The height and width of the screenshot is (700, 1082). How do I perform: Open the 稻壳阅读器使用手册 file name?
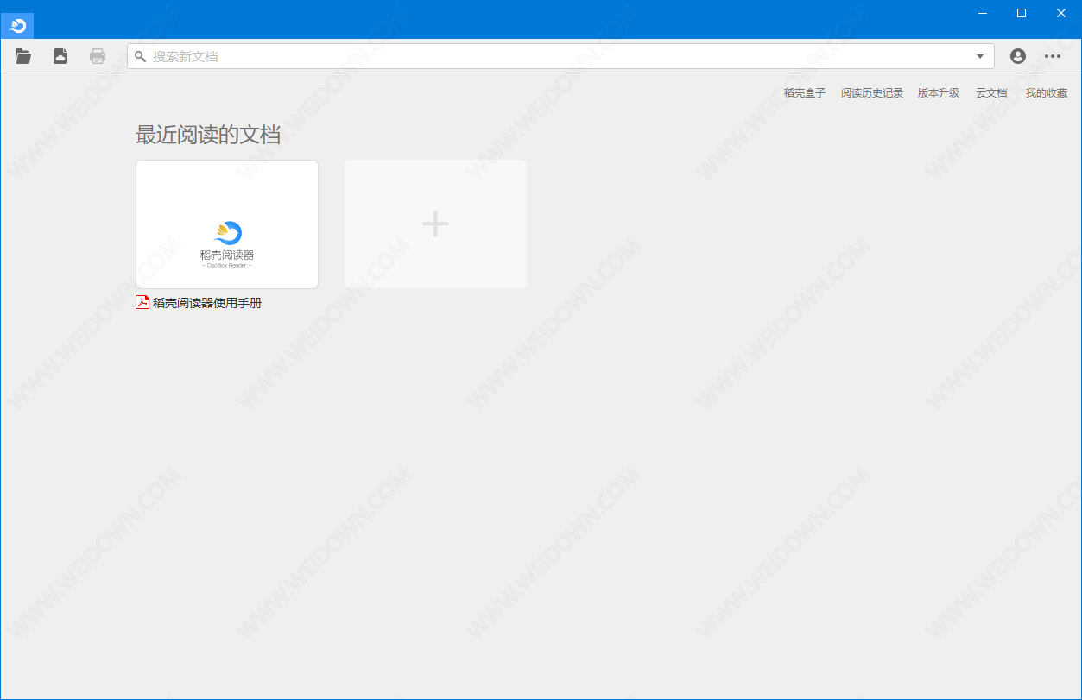[207, 303]
